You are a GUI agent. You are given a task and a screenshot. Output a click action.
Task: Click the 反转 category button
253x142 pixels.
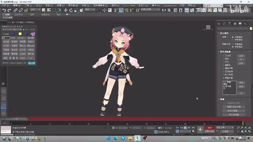coord(241,64)
